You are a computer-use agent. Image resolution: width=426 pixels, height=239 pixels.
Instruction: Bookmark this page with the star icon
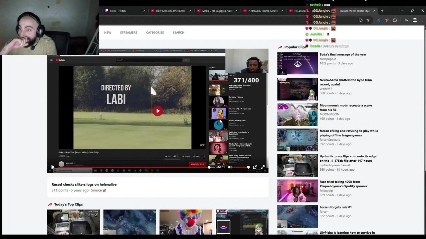368,20
